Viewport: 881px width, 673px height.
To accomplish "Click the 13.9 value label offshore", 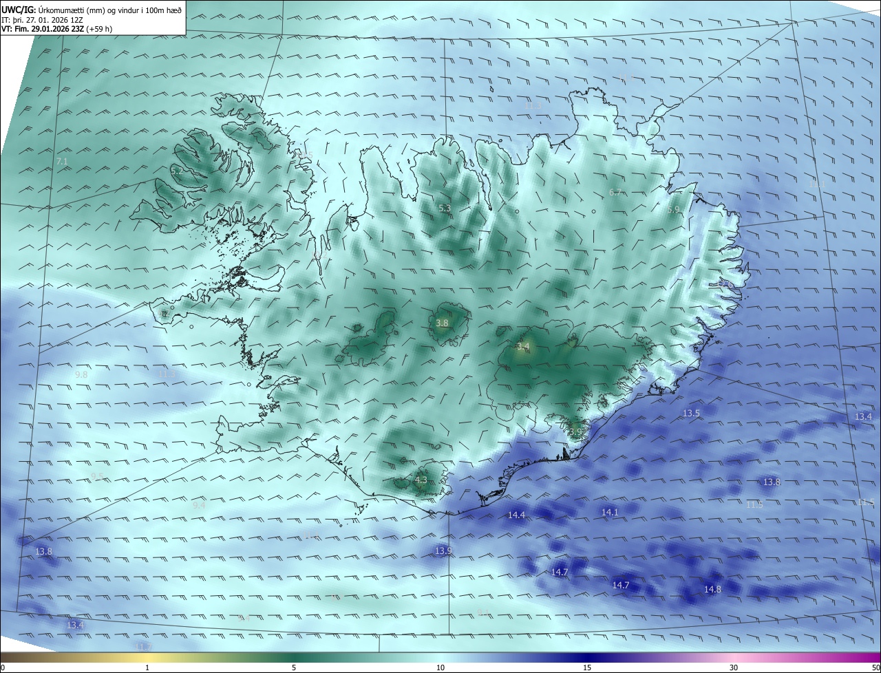I will (443, 551).
